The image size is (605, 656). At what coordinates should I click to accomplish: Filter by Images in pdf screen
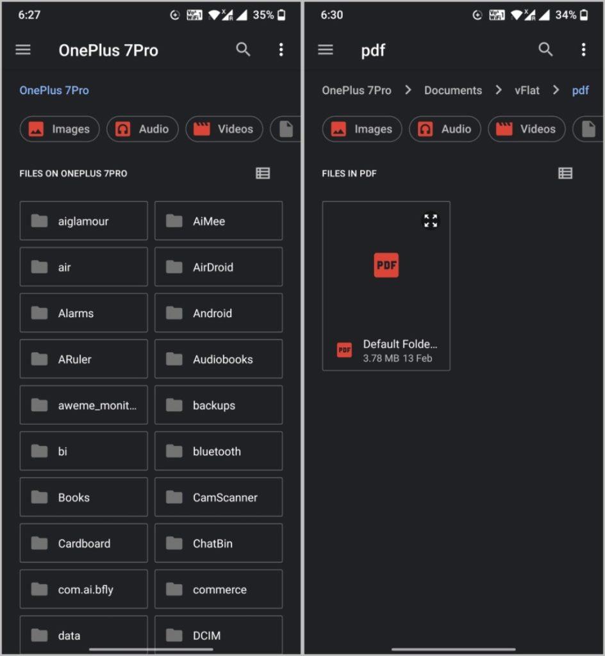tap(362, 129)
